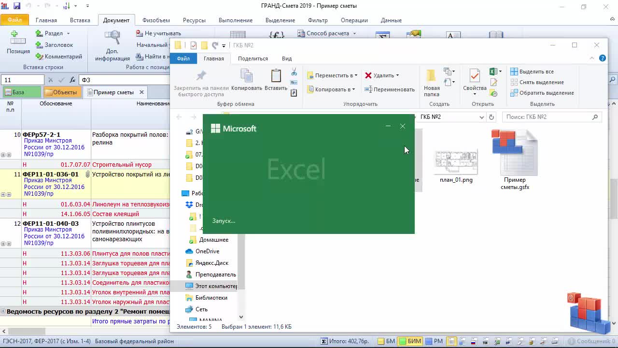Click the Σ Итого sum icon in status bar
This screenshot has width=618, height=348.
pyautogui.click(x=324, y=341)
